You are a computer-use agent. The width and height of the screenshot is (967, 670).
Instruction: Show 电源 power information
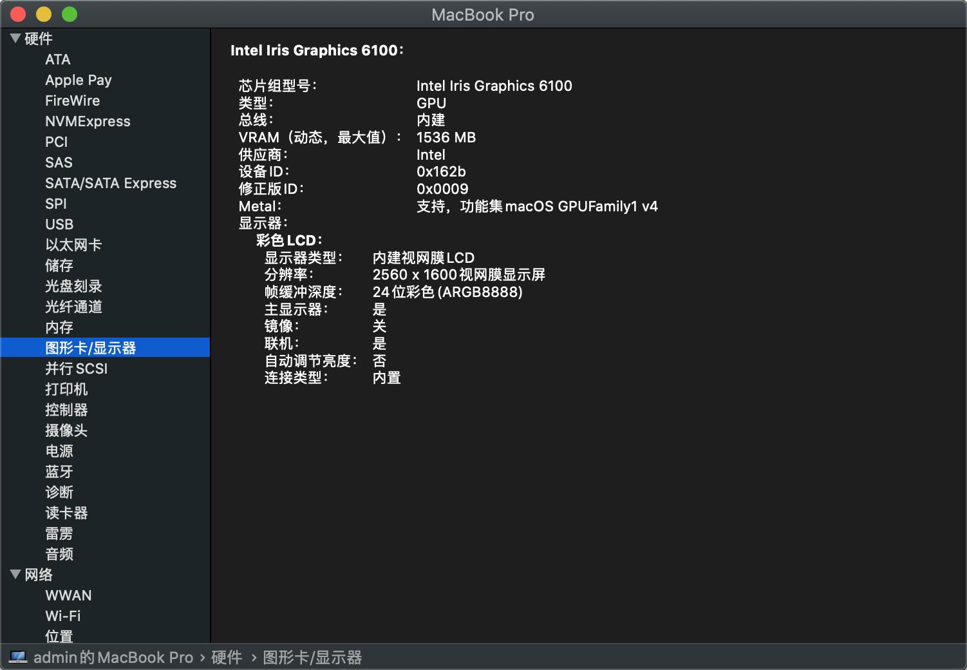(x=59, y=452)
